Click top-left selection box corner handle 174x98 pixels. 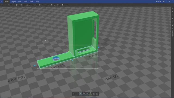[37, 45]
